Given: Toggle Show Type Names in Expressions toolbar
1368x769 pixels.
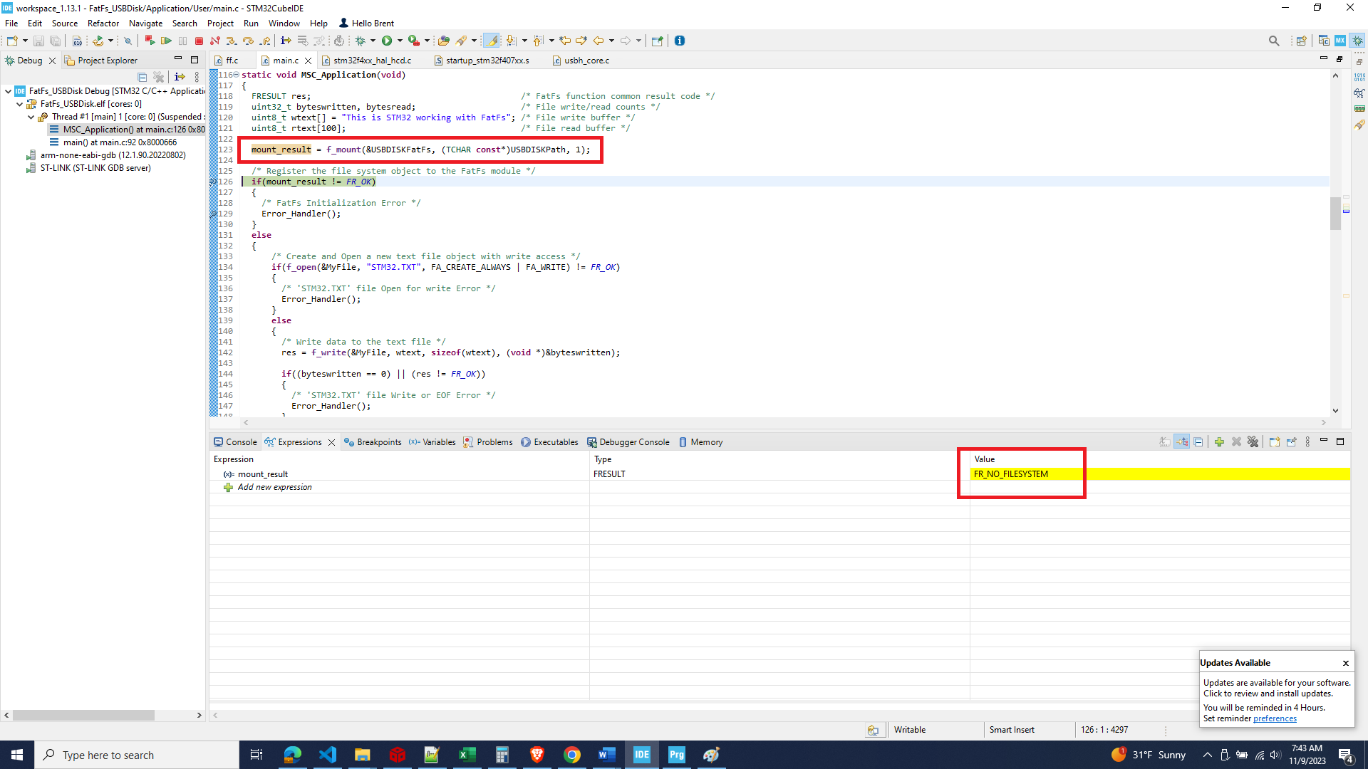Looking at the screenshot, I should [x=1164, y=442].
